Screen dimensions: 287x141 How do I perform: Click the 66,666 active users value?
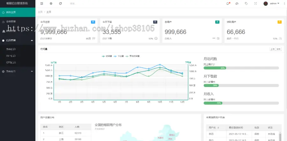(x=236, y=32)
